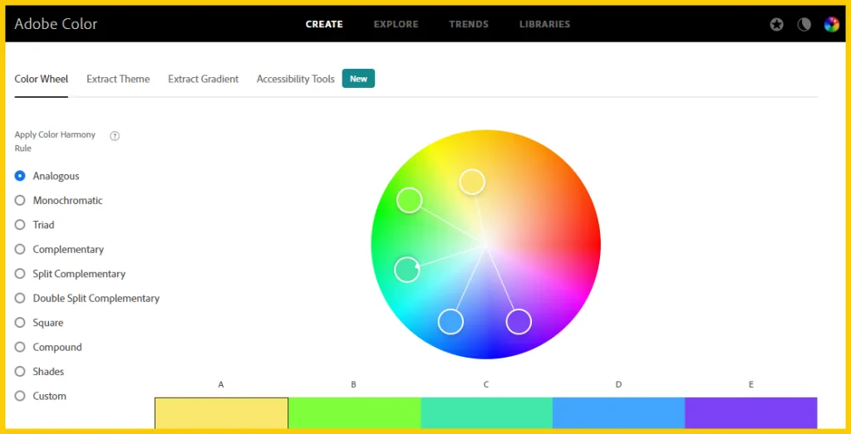This screenshot has height=434, width=851.
Task: Select the Analogous harmony rule
Action: [x=47, y=176]
